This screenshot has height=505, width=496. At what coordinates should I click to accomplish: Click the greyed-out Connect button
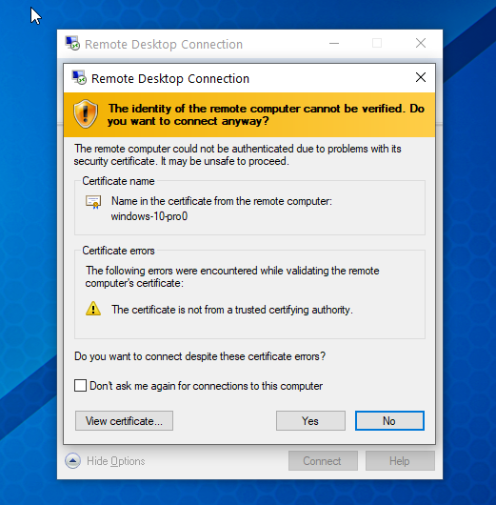(x=323, y=461)
